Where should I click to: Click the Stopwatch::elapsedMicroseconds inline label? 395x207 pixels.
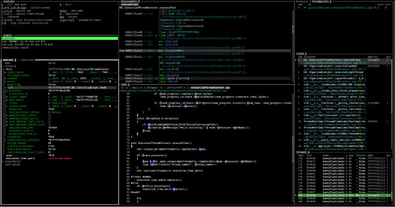coord(182,20)
